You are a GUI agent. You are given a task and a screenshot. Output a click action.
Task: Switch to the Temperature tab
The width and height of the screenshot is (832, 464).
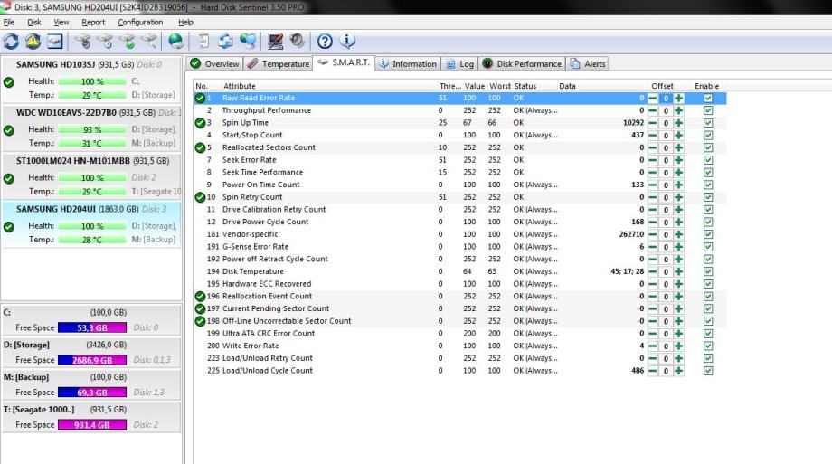[x=278, y=63]
